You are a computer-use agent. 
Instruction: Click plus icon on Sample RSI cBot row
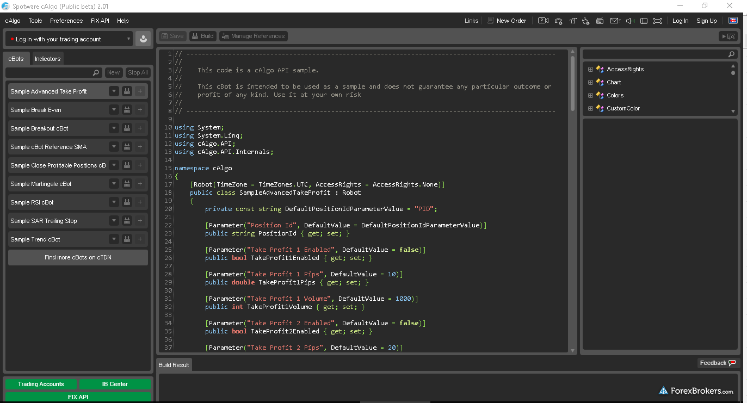(140, 202)
